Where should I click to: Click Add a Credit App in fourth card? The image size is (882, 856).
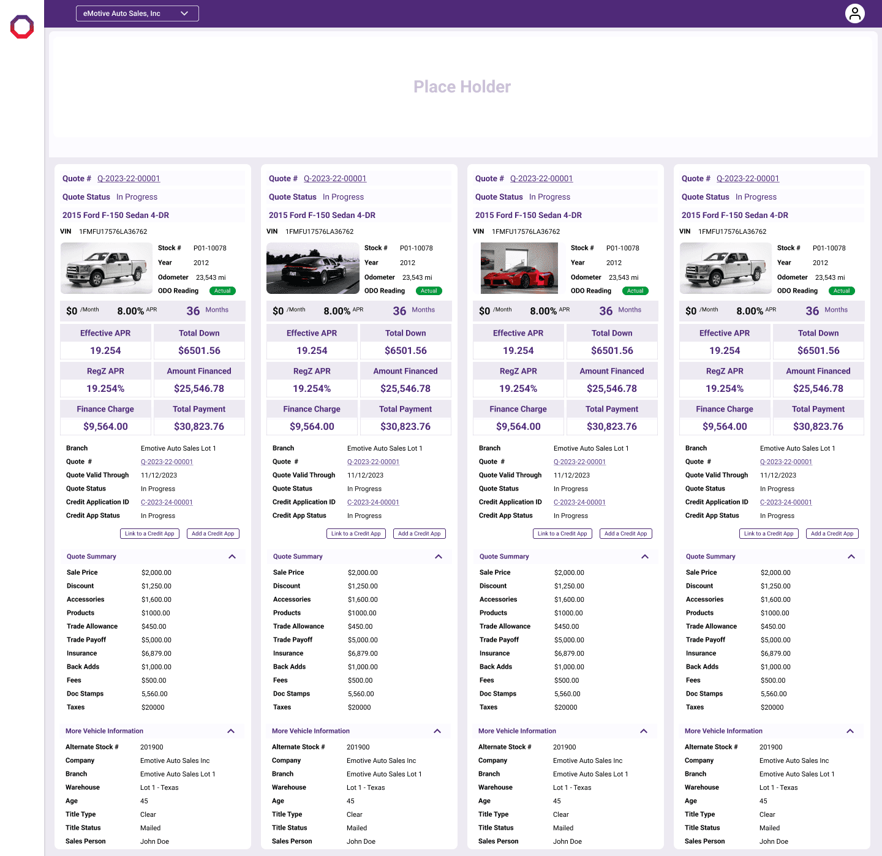coord(832,534)
